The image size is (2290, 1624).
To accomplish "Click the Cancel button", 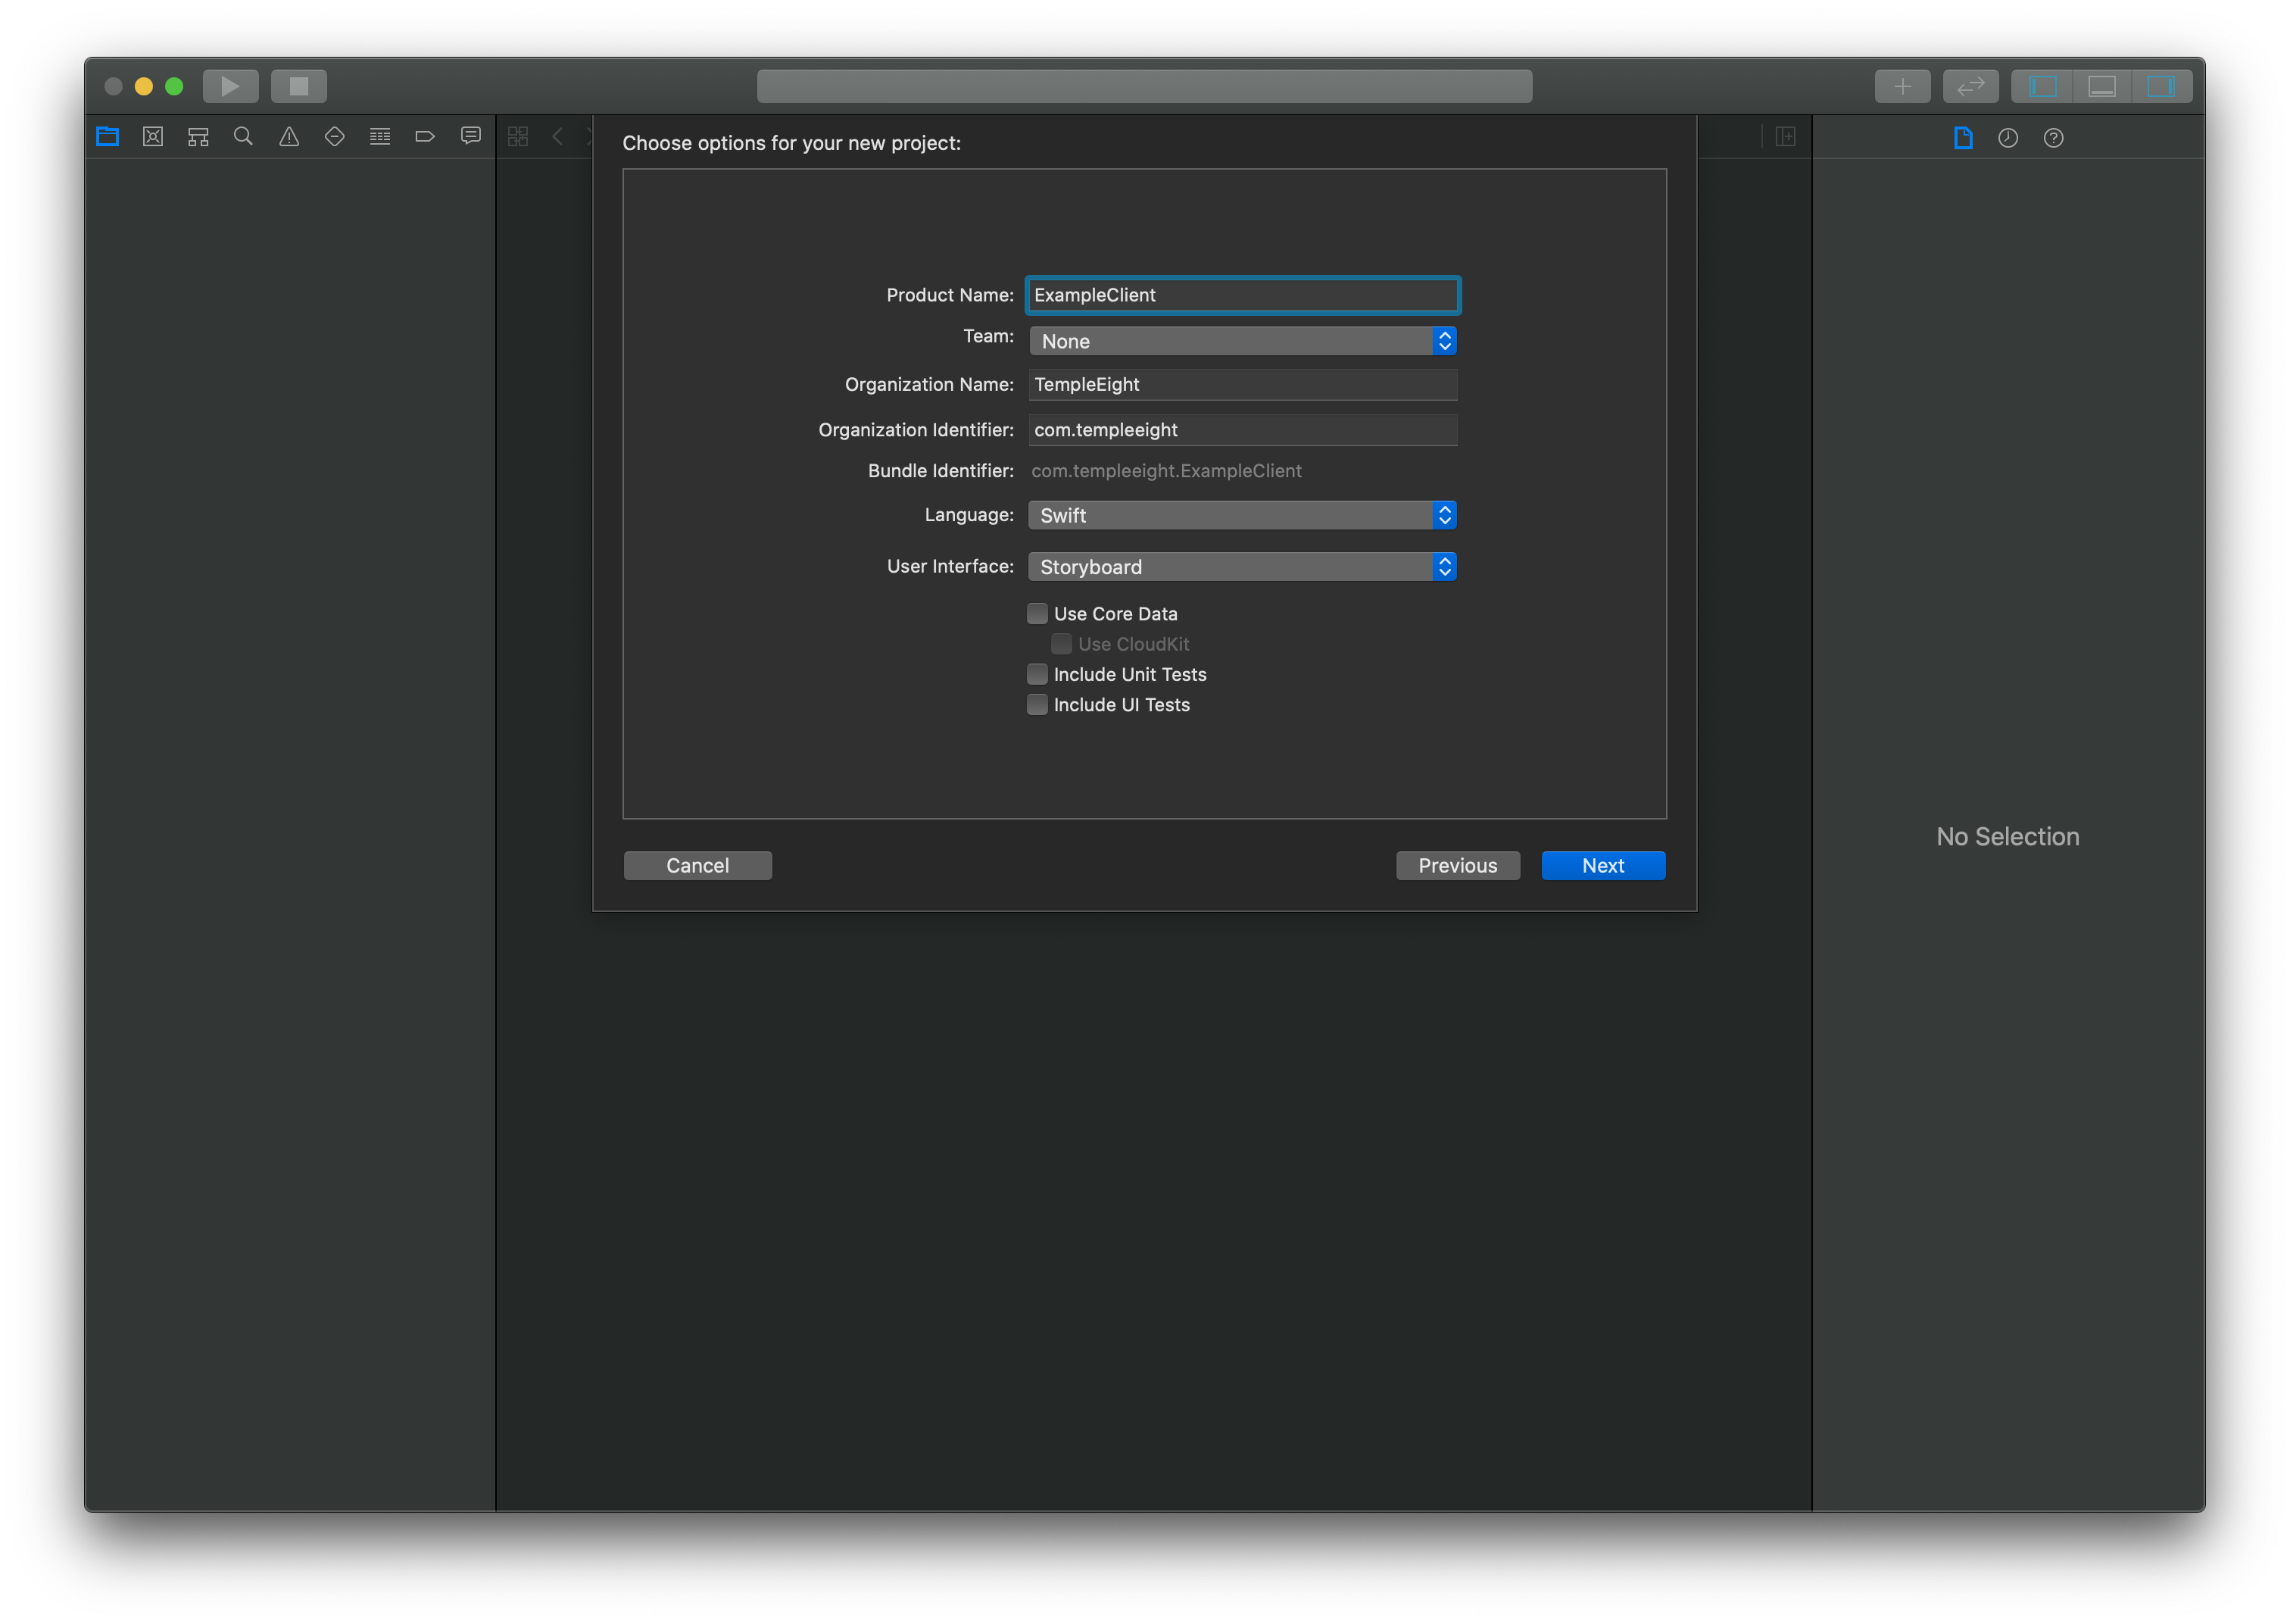I will click(x=697, y=866).
